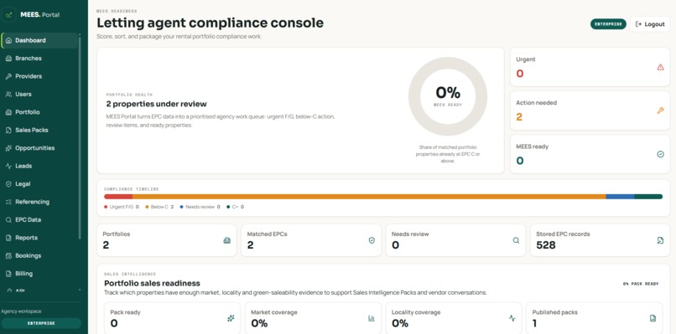The height and width of the screenshot is (334, 676).
Task: Click the Legal shield icon
Action: pyautogui.click(x=8, y=184)
